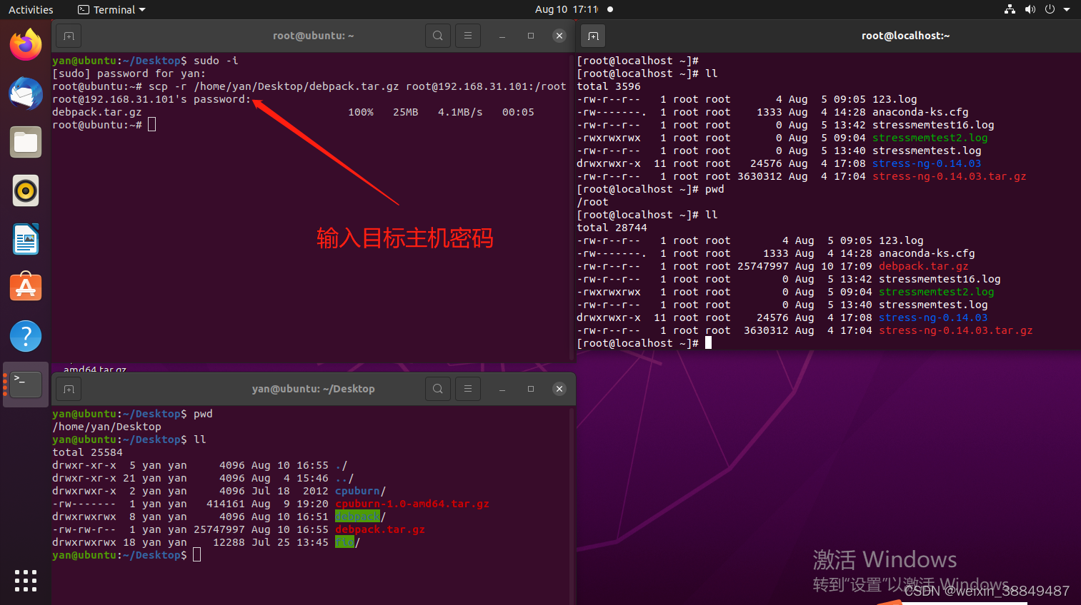
Task: Click the 'sudo -i' command line
Action: coord(216,61)
